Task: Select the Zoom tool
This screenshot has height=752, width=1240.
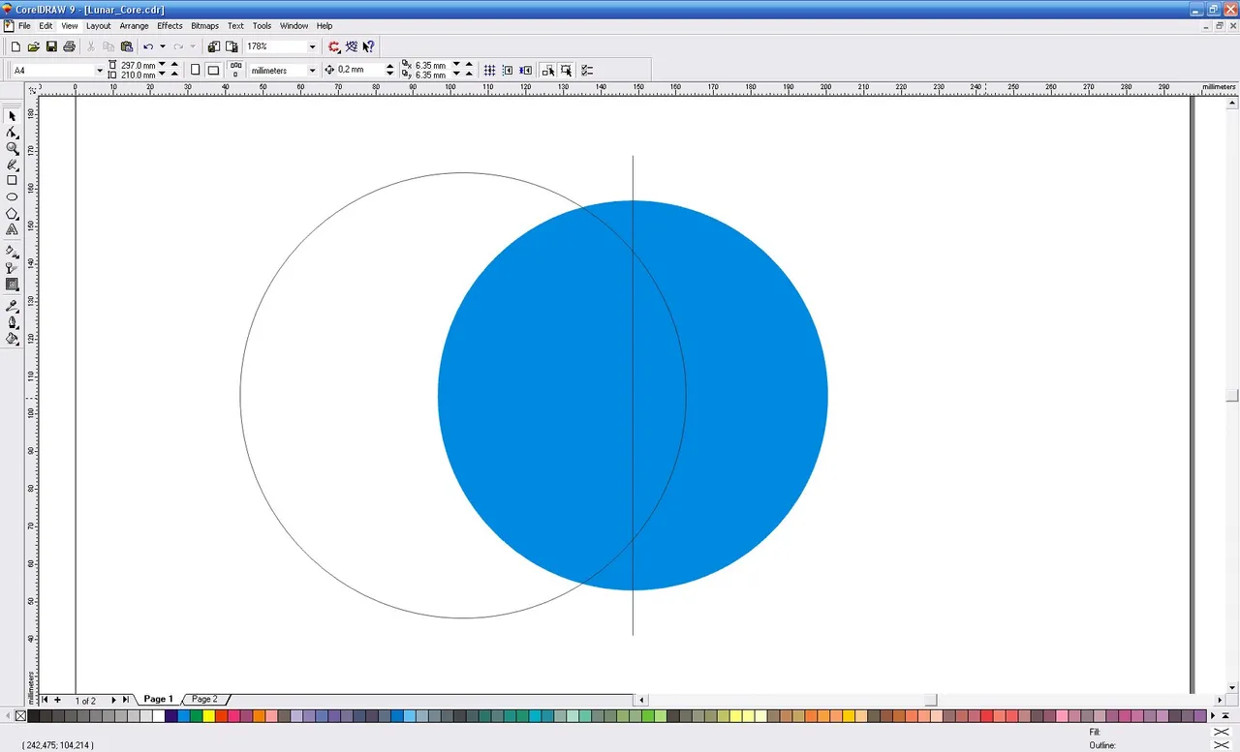Action: tap(12, 148)
